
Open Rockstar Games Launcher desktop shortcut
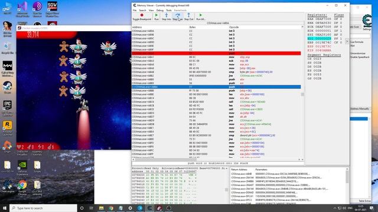click(x=8, y=128)
